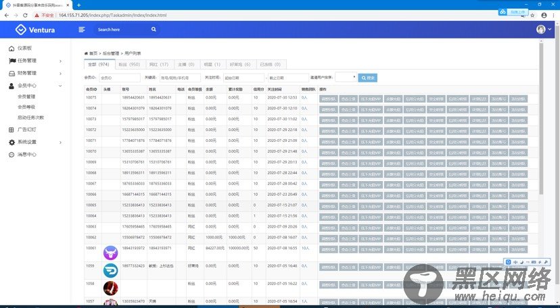This screenshot has height=308, width=560.
Task: Open 仪表板 in the sidebar
Action: (24, 48)
